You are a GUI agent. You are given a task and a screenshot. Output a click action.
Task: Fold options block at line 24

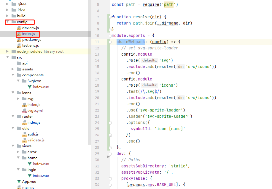pyautogui.click(x=110, y=123)
